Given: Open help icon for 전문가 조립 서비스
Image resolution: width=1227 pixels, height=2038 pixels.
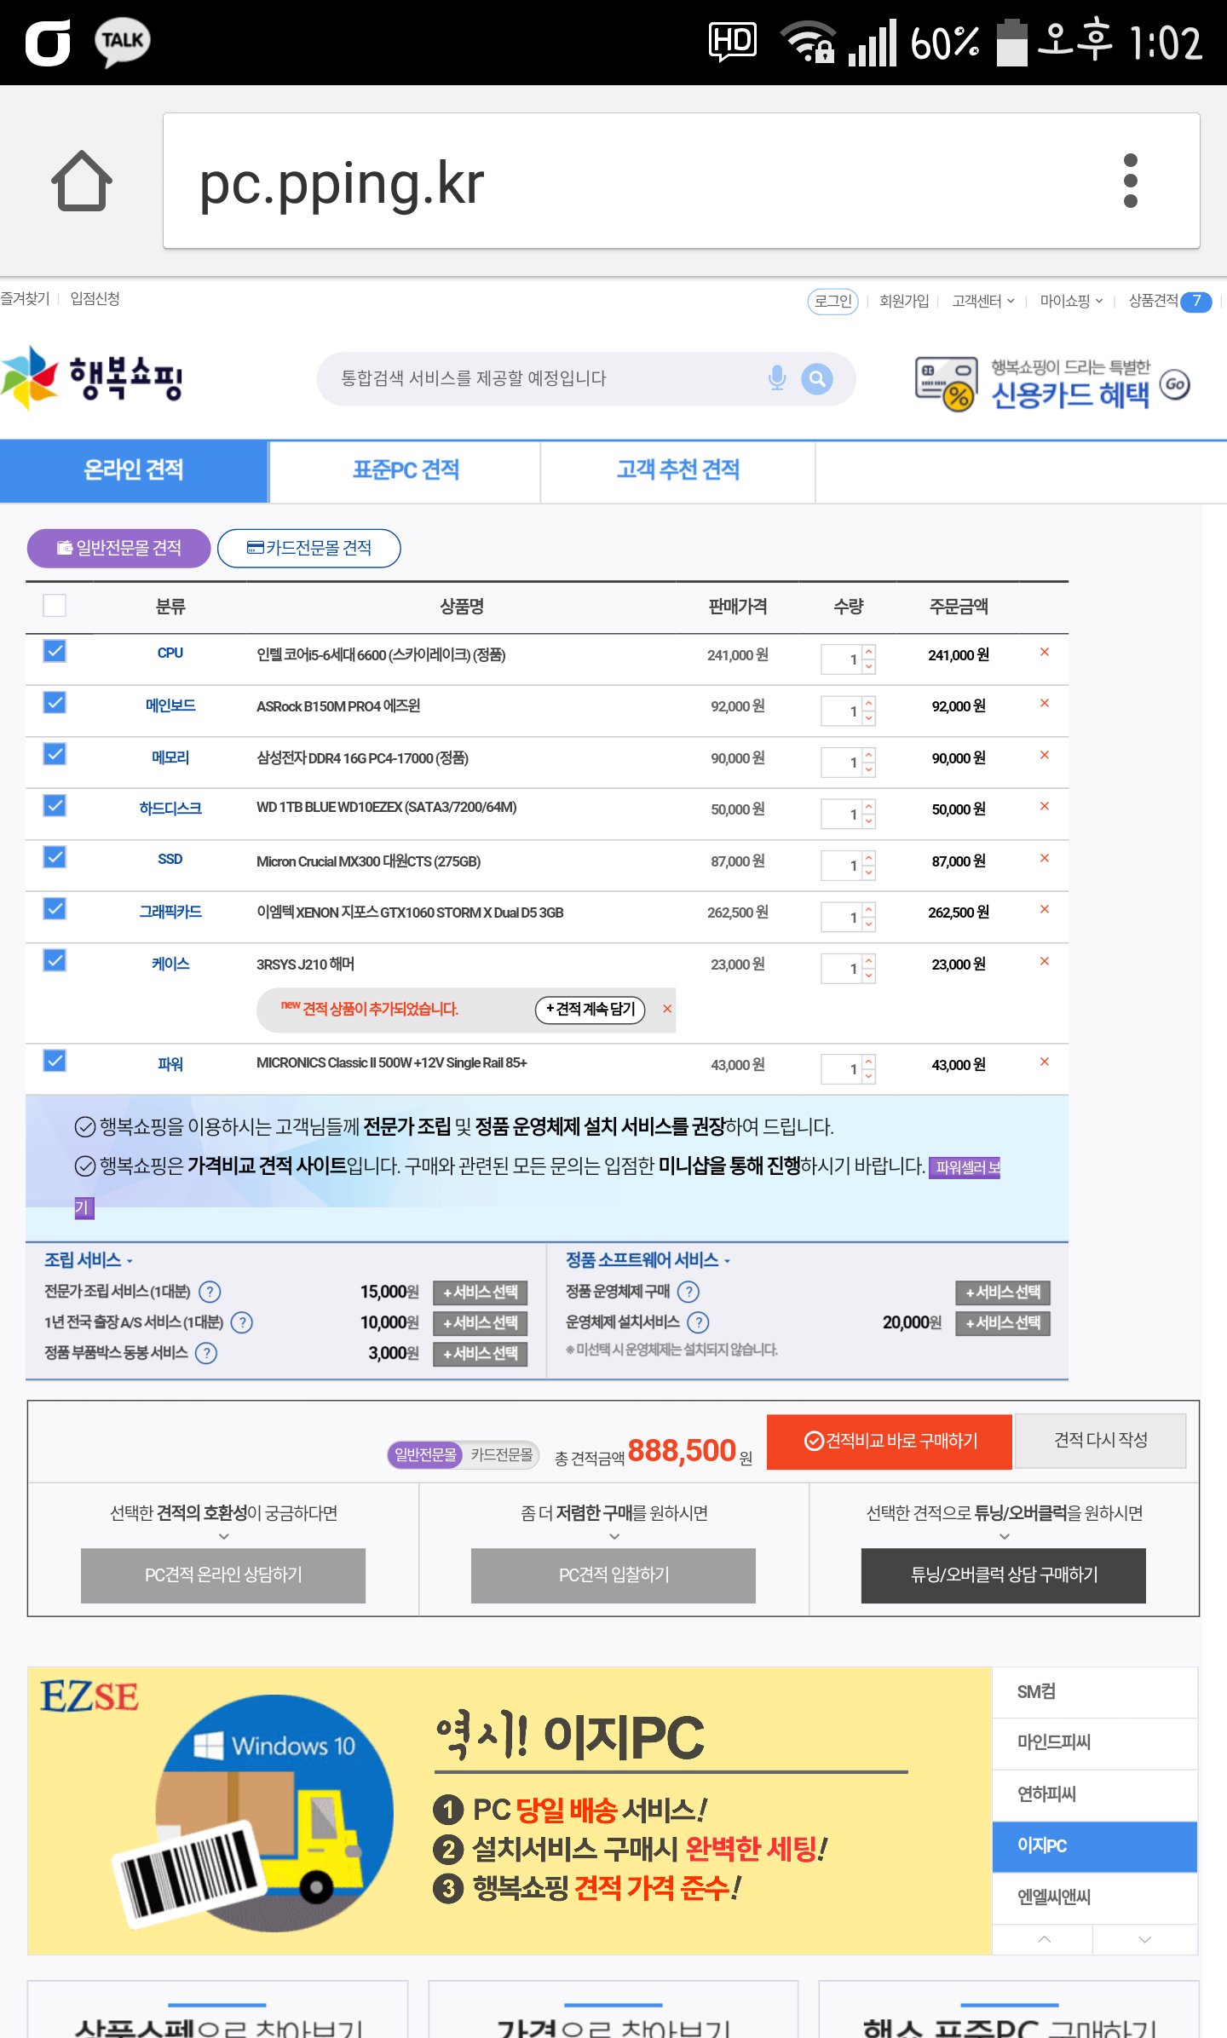Looking at the screenshot, I should [x=210, y=1292].
